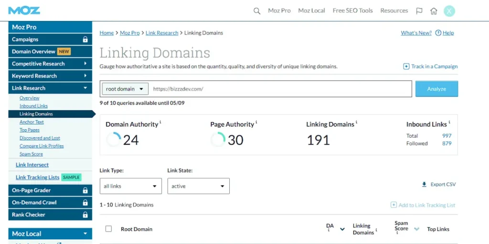The height and width of the screenshot is (244, 489).
Task: Click Link Research breadcrumb link
Action: (162, 33)
